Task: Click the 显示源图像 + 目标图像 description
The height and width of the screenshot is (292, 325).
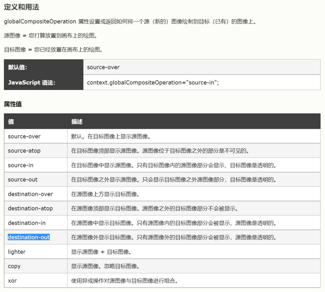Action: (x=101, y=252)
